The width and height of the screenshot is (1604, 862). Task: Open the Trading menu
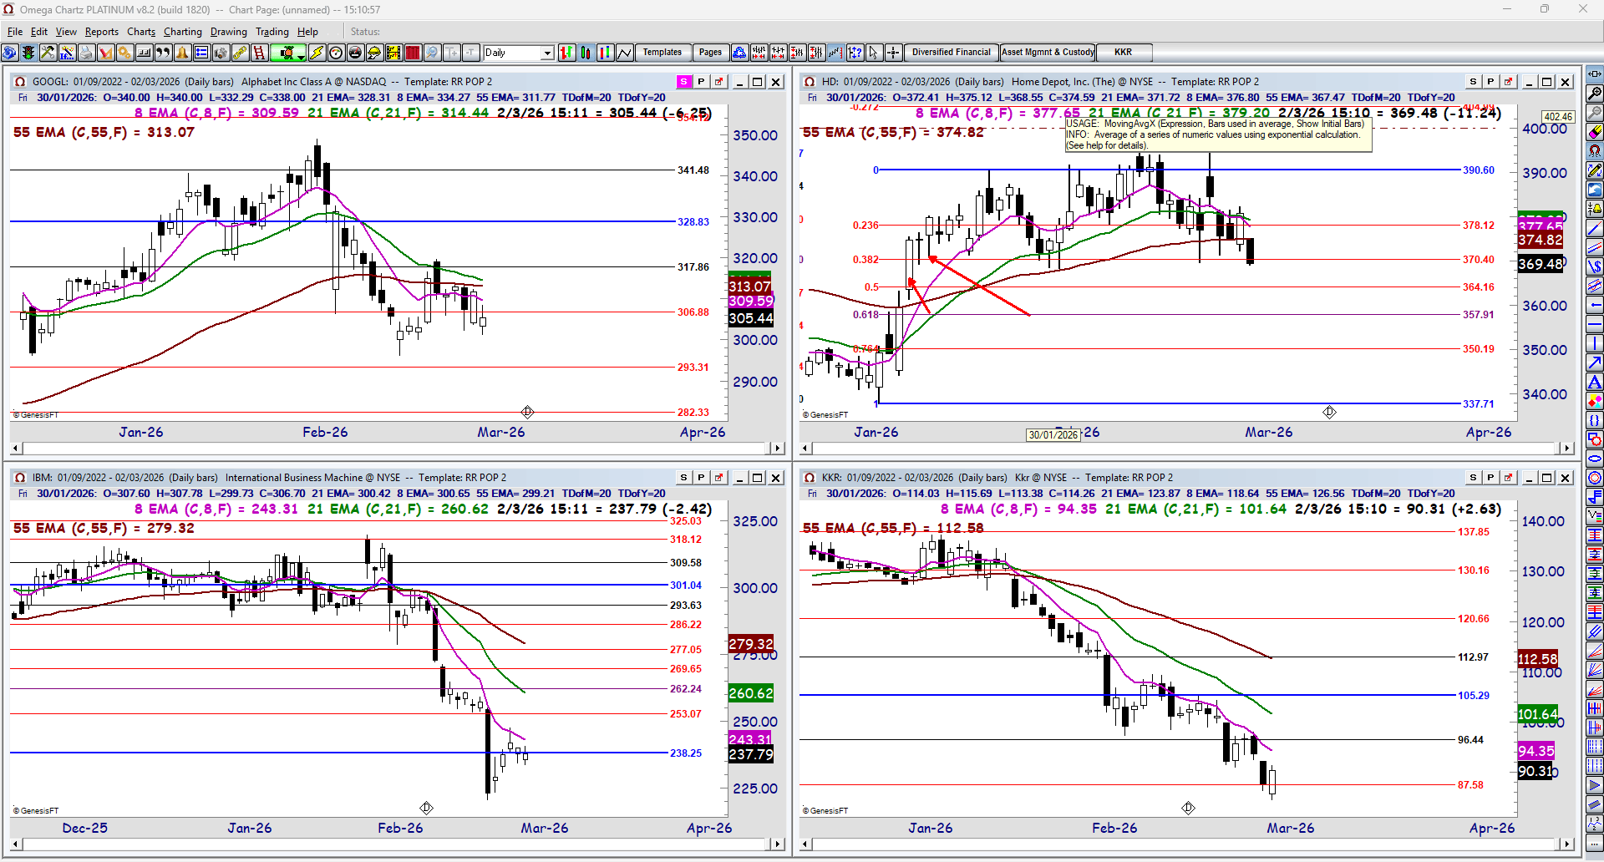tap(272, 32)
